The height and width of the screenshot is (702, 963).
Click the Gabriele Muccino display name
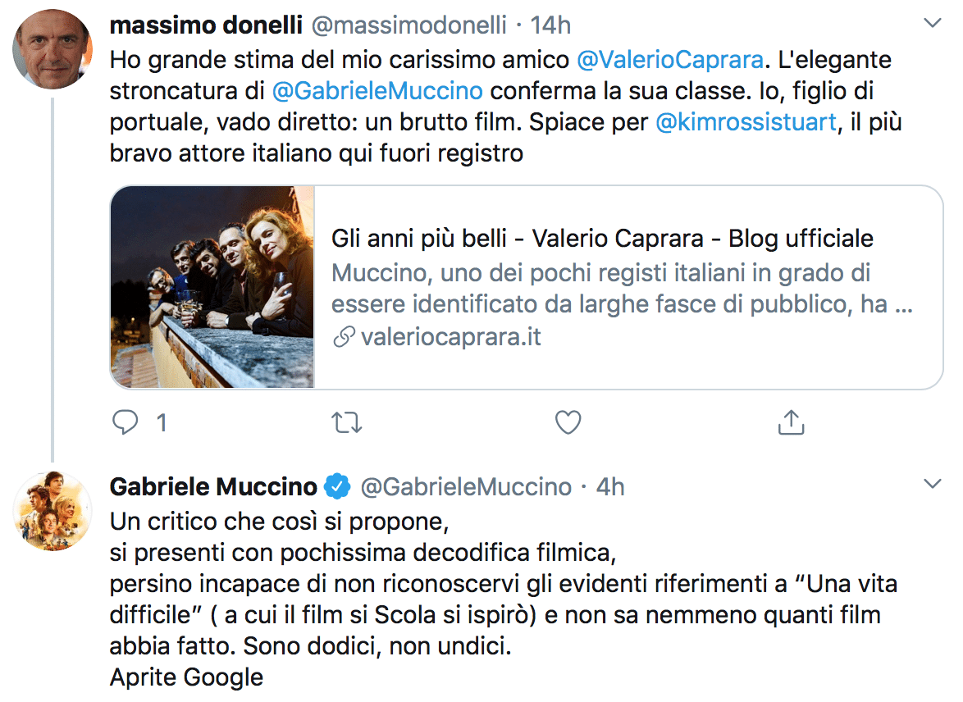point(213,486)
